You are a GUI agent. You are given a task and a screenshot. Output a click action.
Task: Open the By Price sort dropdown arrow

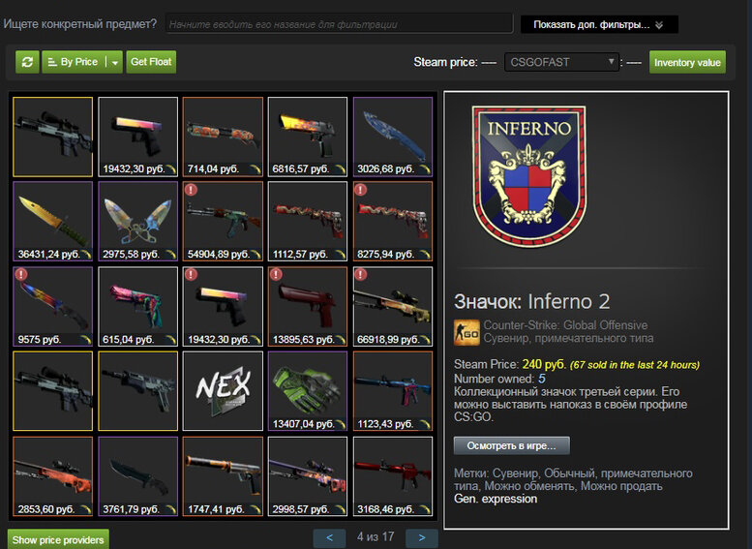click(x=115, y=62)
